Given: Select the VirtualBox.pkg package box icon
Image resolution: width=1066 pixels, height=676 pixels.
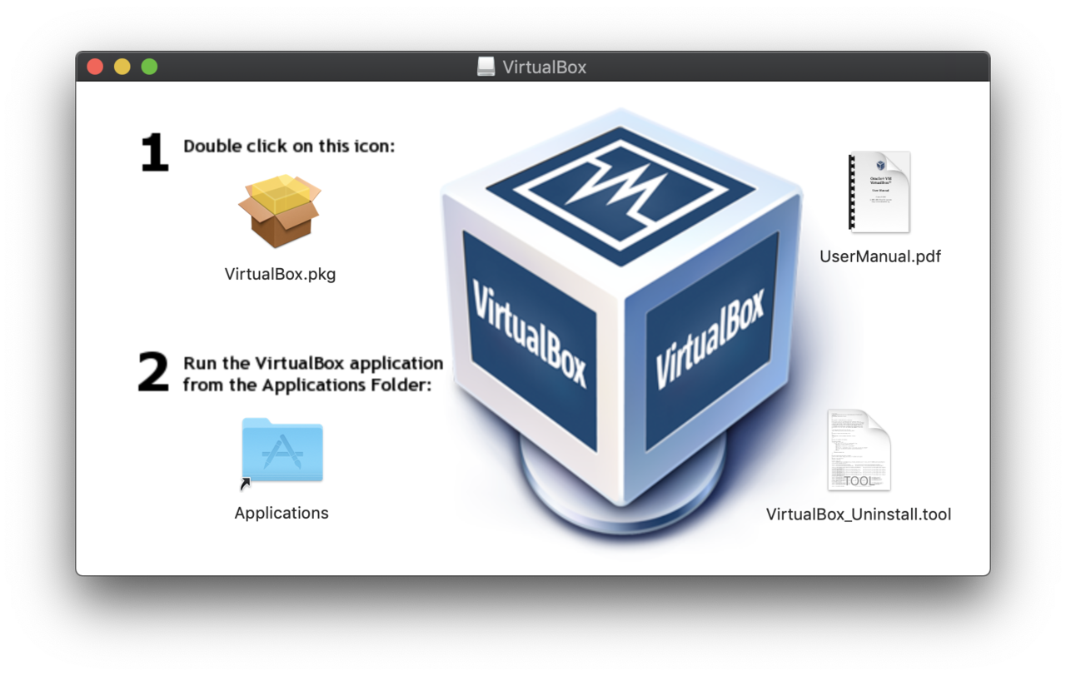Looking at the screenshot, I should coord(280,211).
